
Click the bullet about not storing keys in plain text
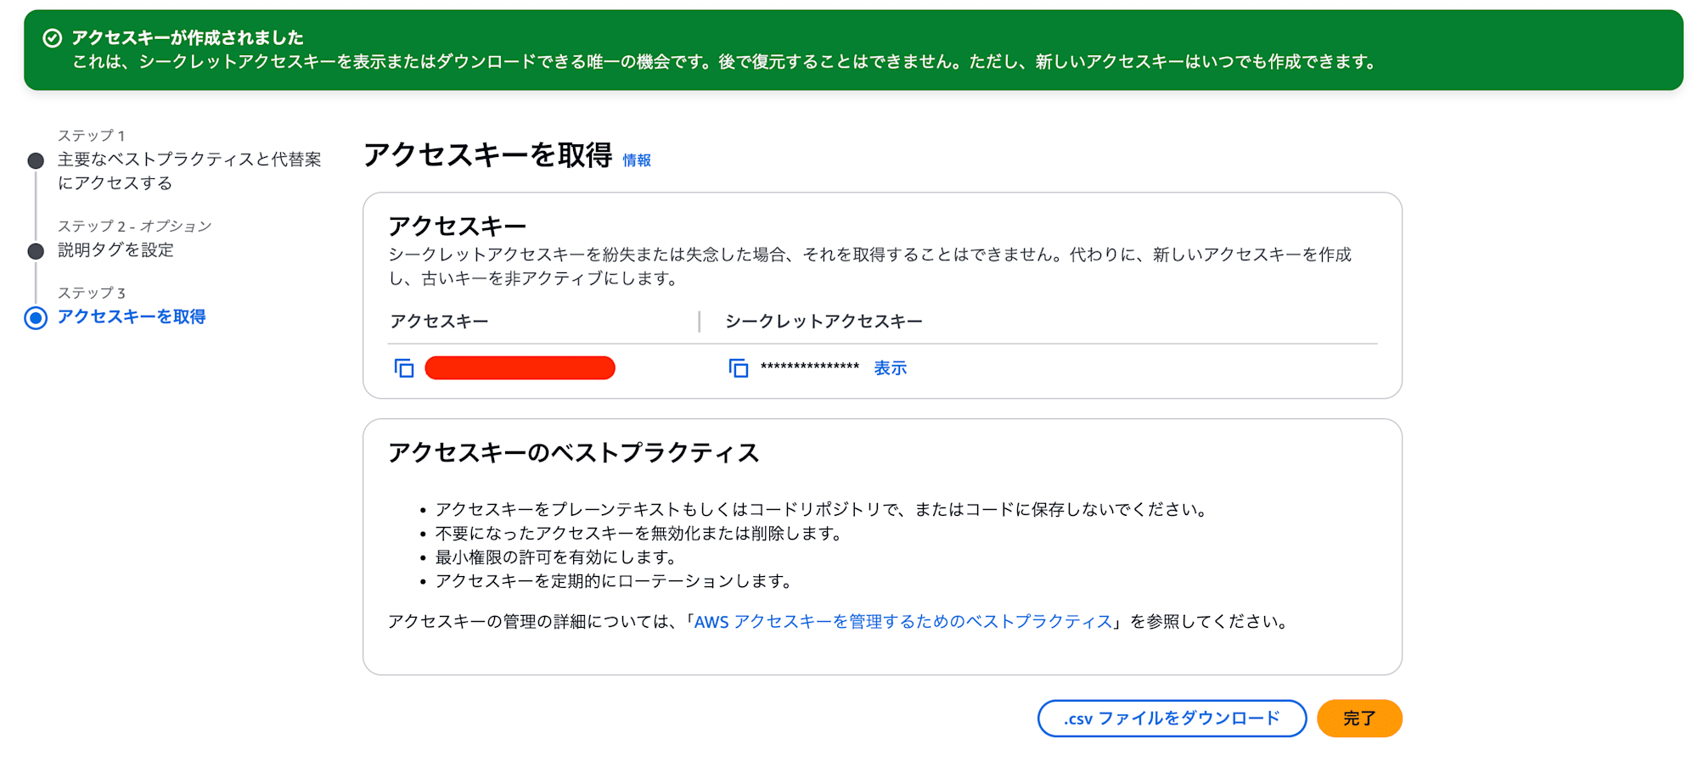(824, 510)
